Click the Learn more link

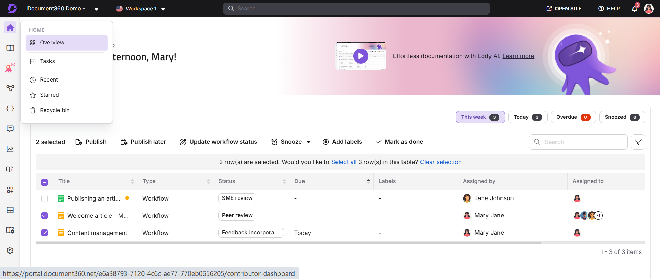[x=518, y=56]
